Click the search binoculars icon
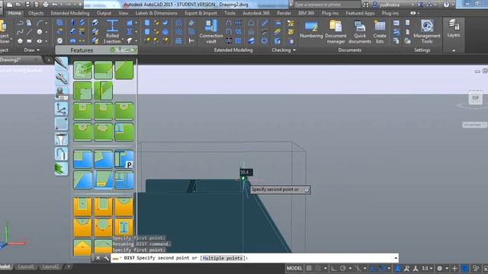Screen dimensions: 488x274 (366, 5)
